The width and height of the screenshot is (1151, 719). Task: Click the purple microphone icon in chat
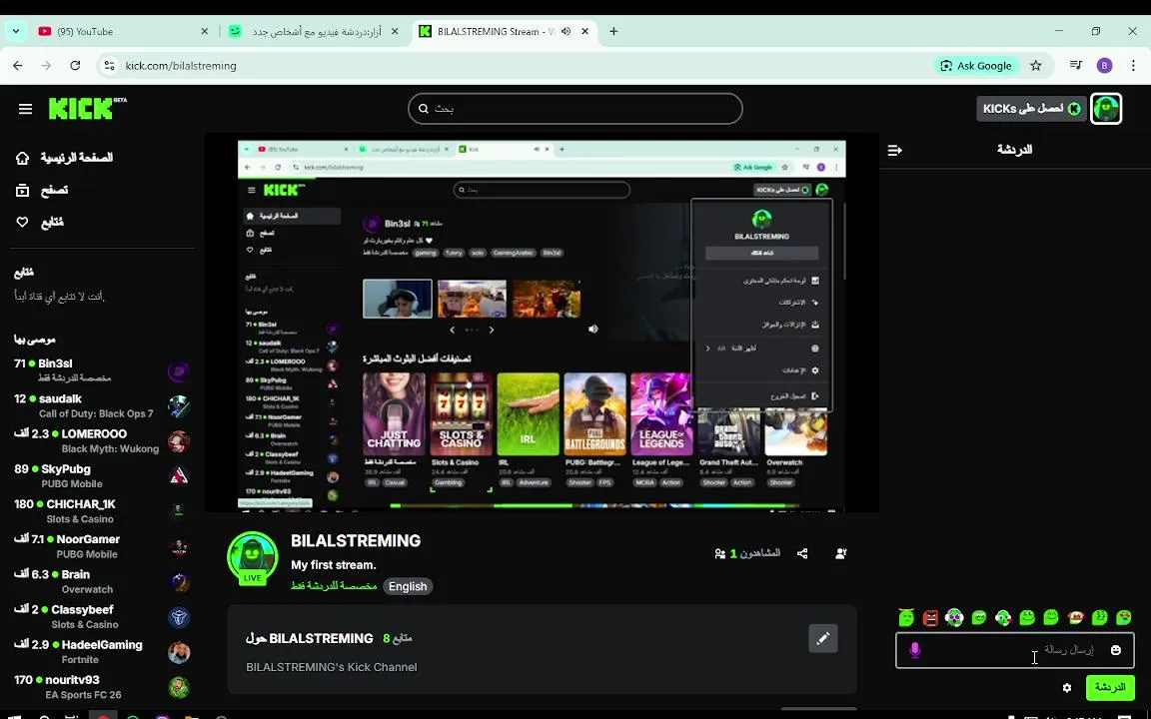coord(914,650)
